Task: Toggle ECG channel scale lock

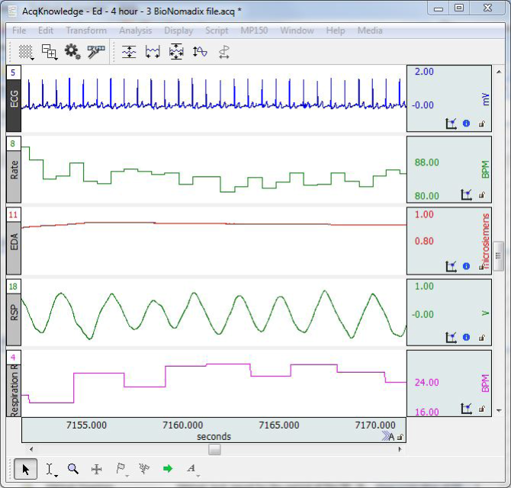Action: point(482,124)
